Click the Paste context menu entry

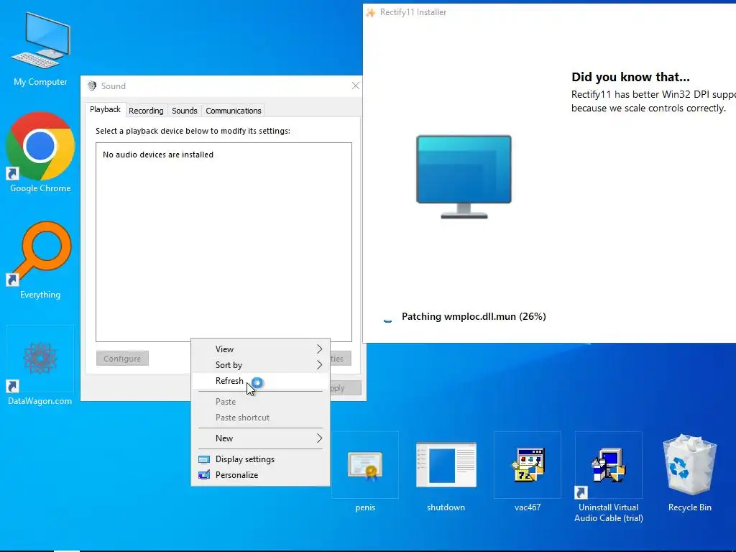(x=260, y=402)
